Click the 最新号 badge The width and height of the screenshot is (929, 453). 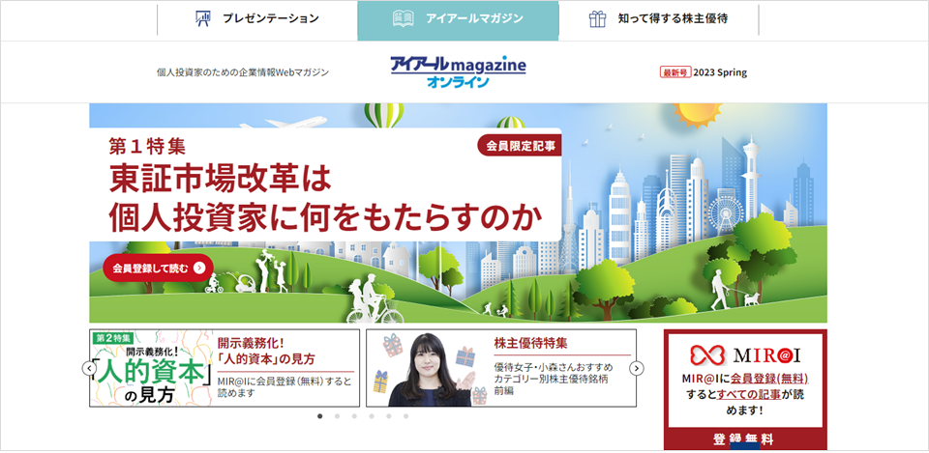point(675,72)
